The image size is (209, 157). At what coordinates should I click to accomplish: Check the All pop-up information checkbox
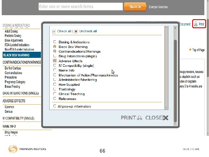[x=55, y=106]
